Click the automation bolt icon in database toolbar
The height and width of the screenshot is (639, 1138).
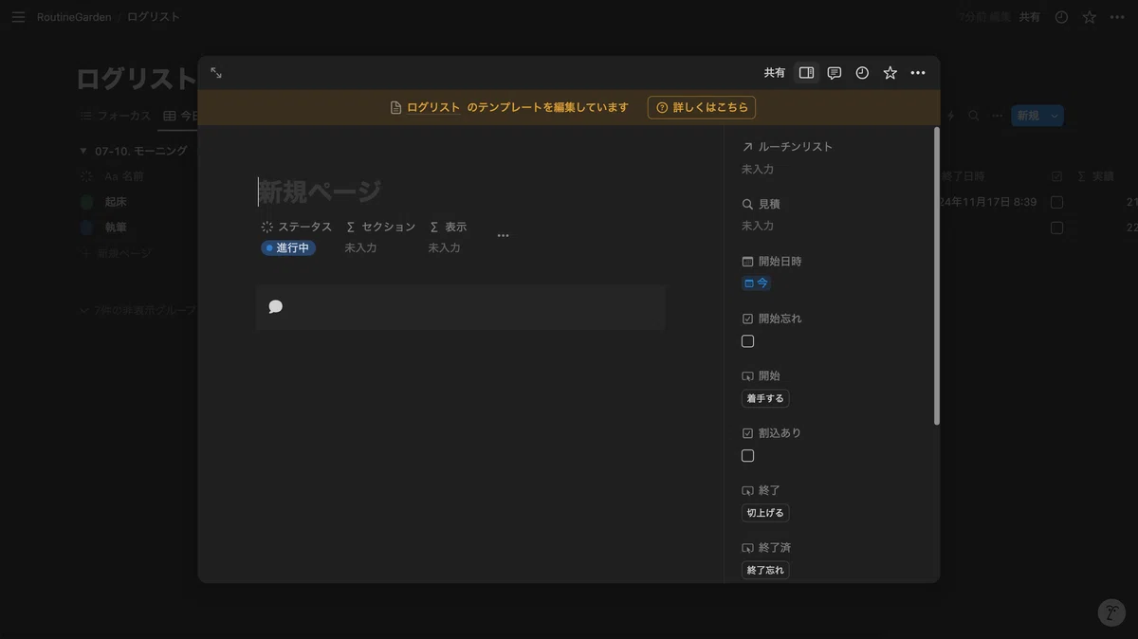(x=950, y=116)
